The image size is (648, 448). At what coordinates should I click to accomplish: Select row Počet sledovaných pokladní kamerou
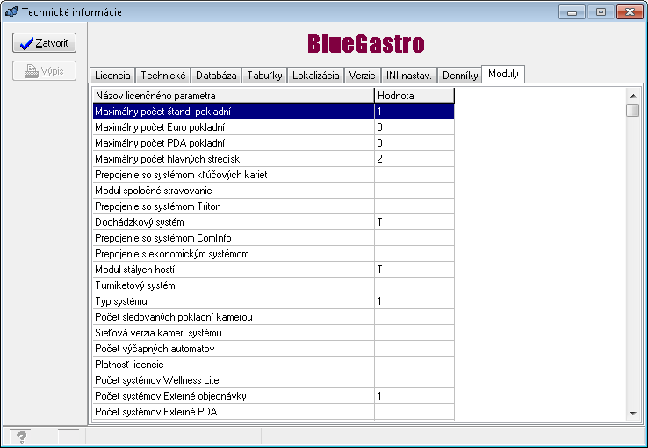[x=274, y=317]
